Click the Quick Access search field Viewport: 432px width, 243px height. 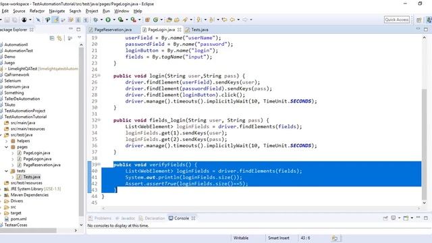point(397,20)
